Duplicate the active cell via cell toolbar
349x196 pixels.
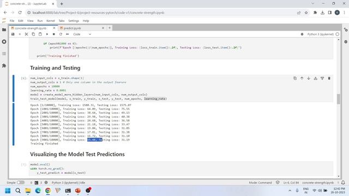295,78
